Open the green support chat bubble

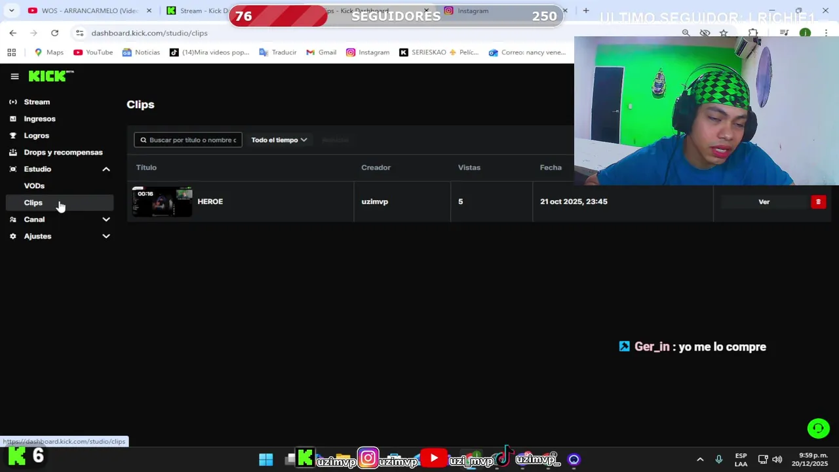pyautogui.click(x=818, y=429)
